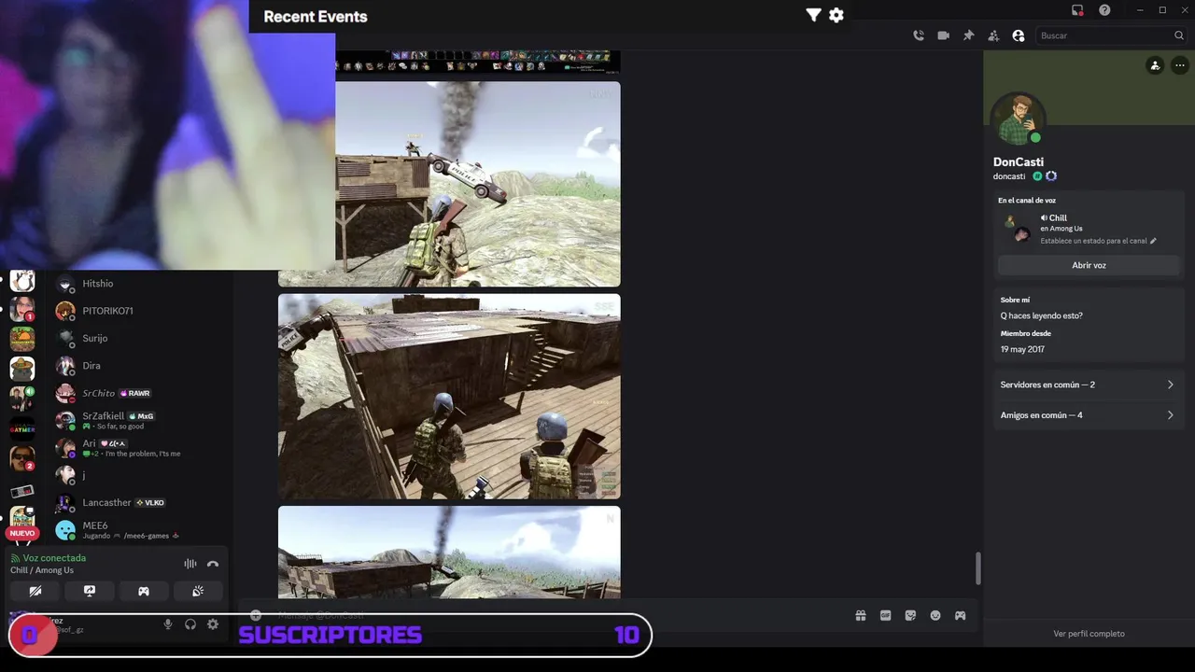Image resolution: width=1195 pixels, height=672 pixels.
Task: Click Chill / Among Us channel link
Action: pos(42,570)
